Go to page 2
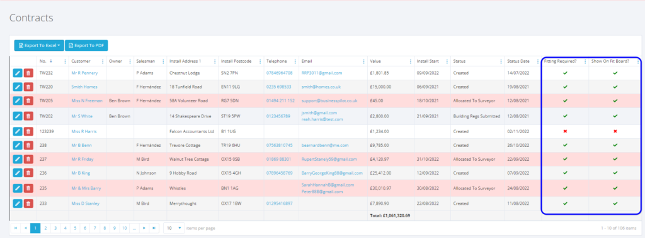645x238 pixels. [x=45, y=228]
